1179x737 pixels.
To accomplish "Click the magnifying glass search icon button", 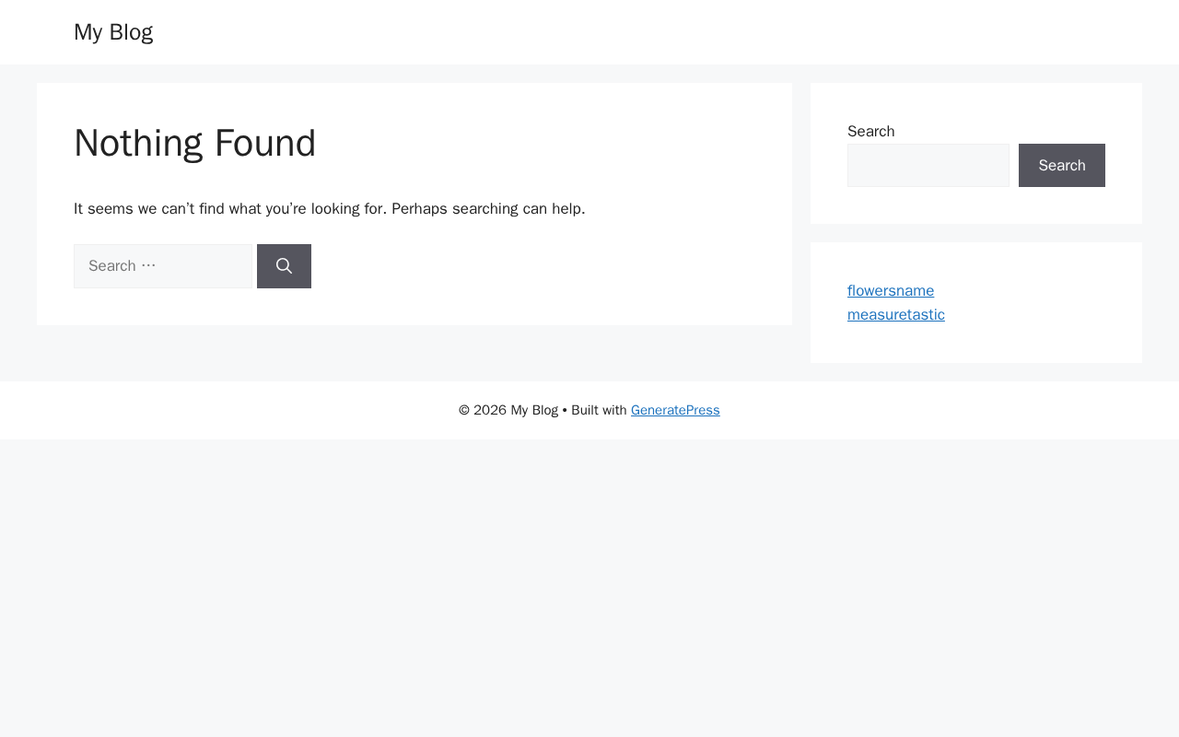I will pos(284,266).
